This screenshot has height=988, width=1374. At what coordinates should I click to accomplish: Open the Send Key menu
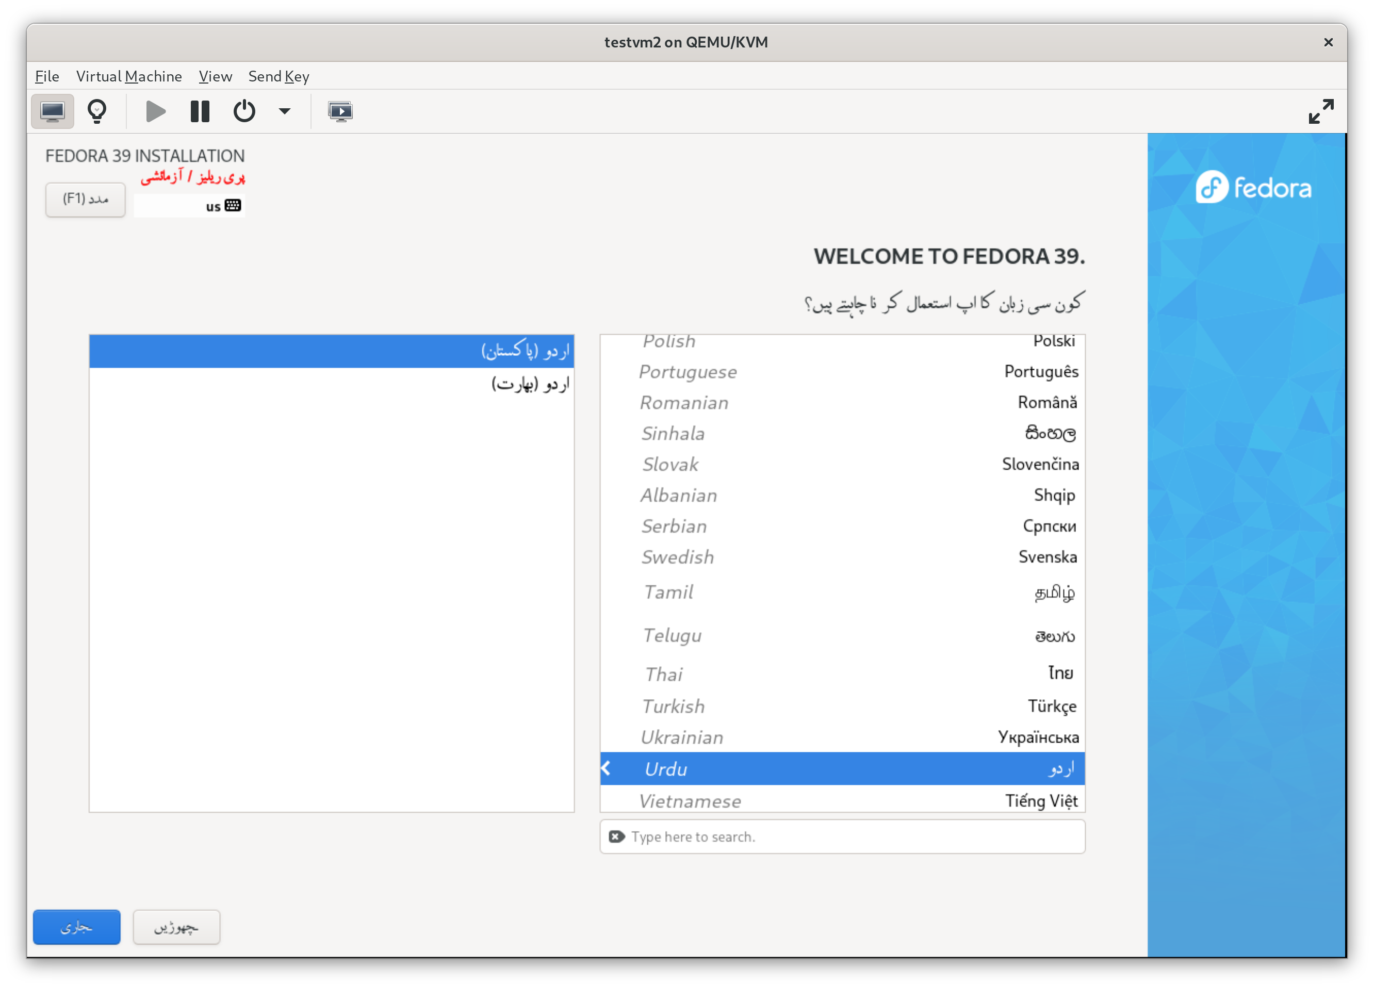(279, 76)
